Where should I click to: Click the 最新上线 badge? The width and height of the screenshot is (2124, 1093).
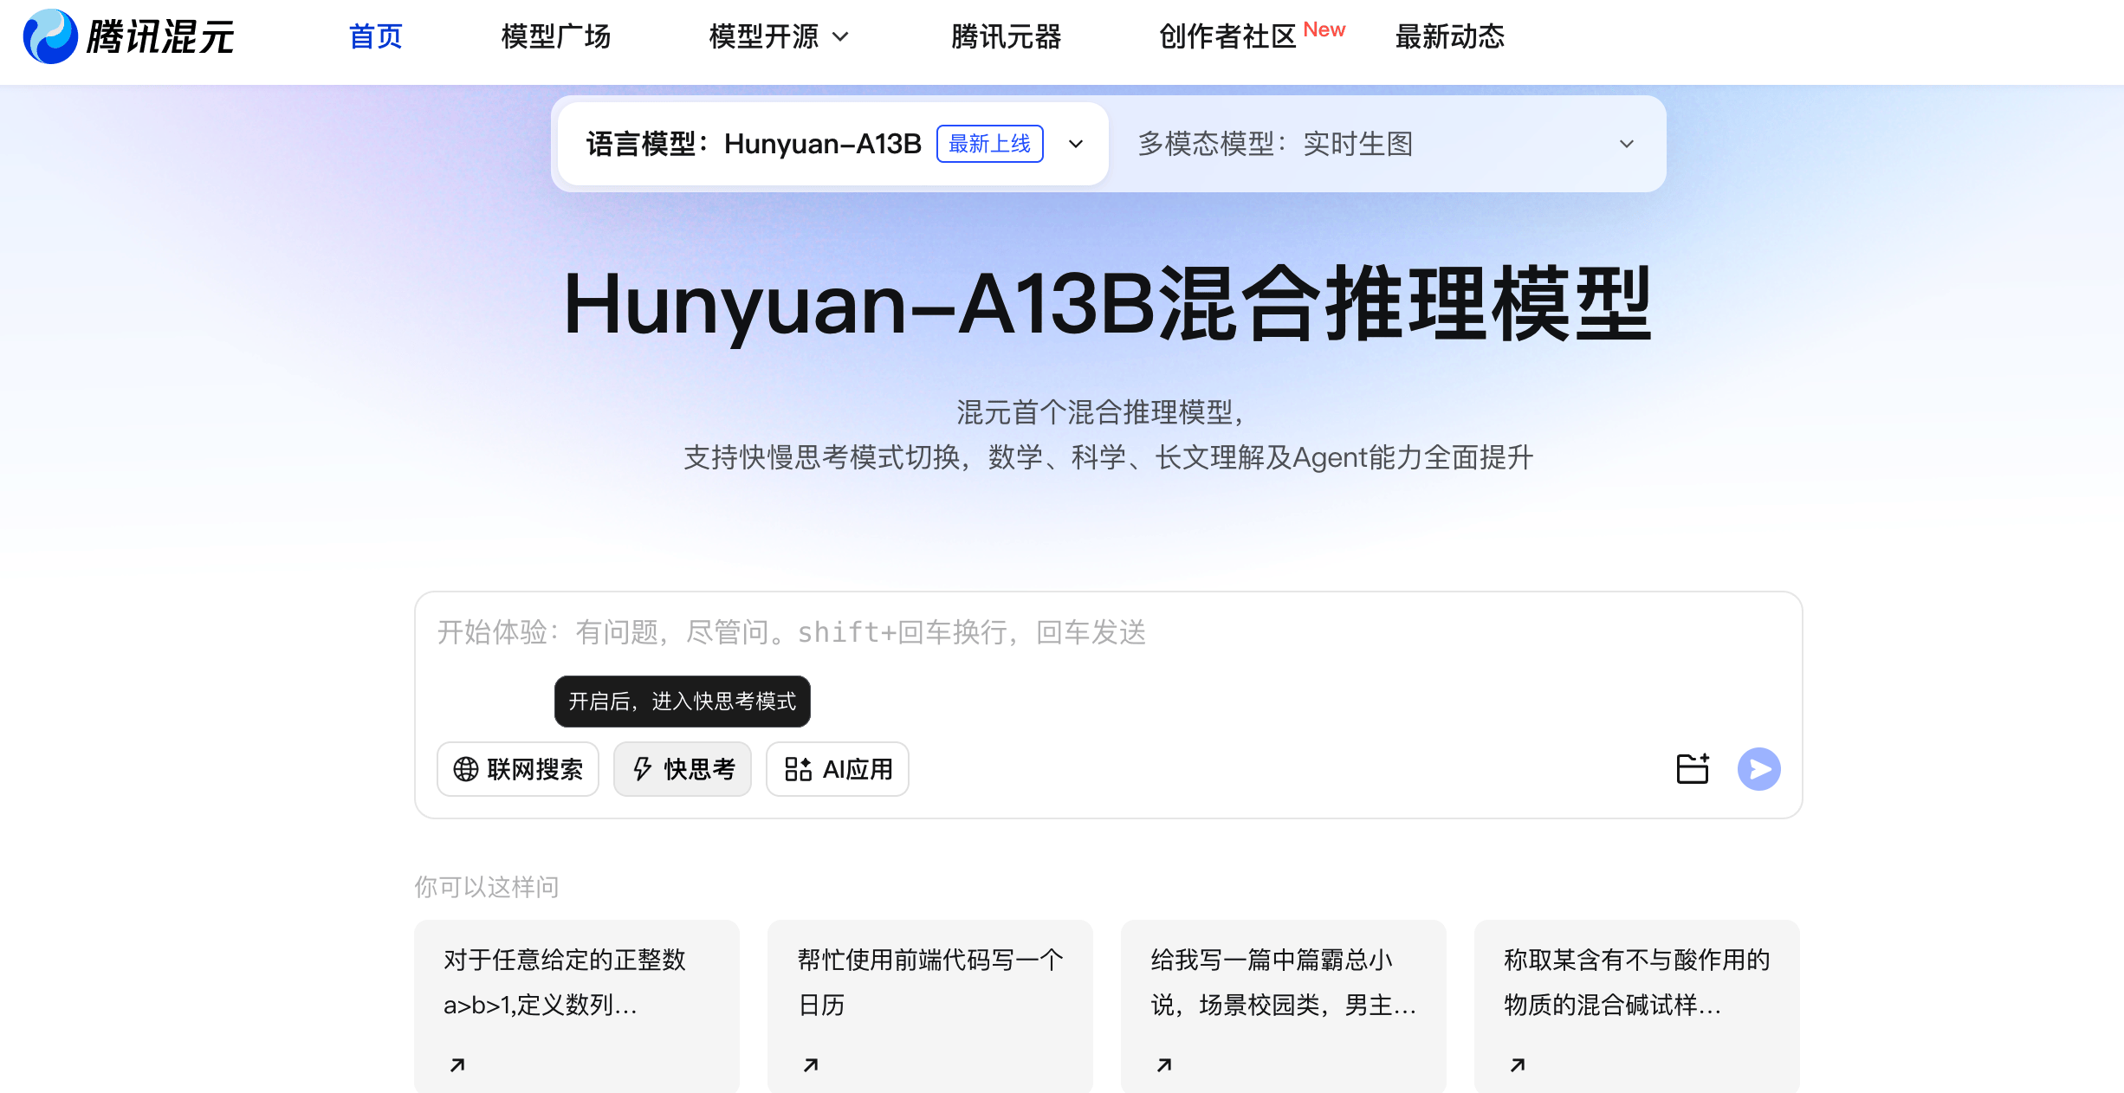989,144
